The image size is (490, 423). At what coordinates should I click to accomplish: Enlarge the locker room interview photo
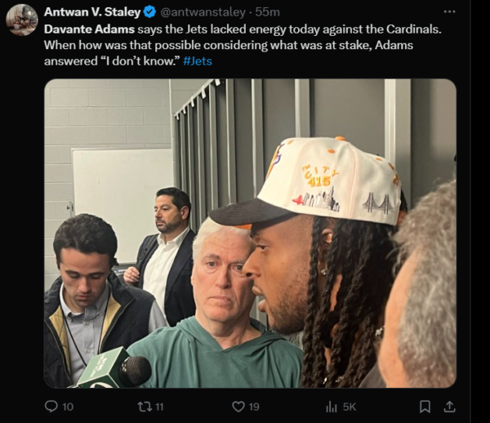(x=250, y=234)
